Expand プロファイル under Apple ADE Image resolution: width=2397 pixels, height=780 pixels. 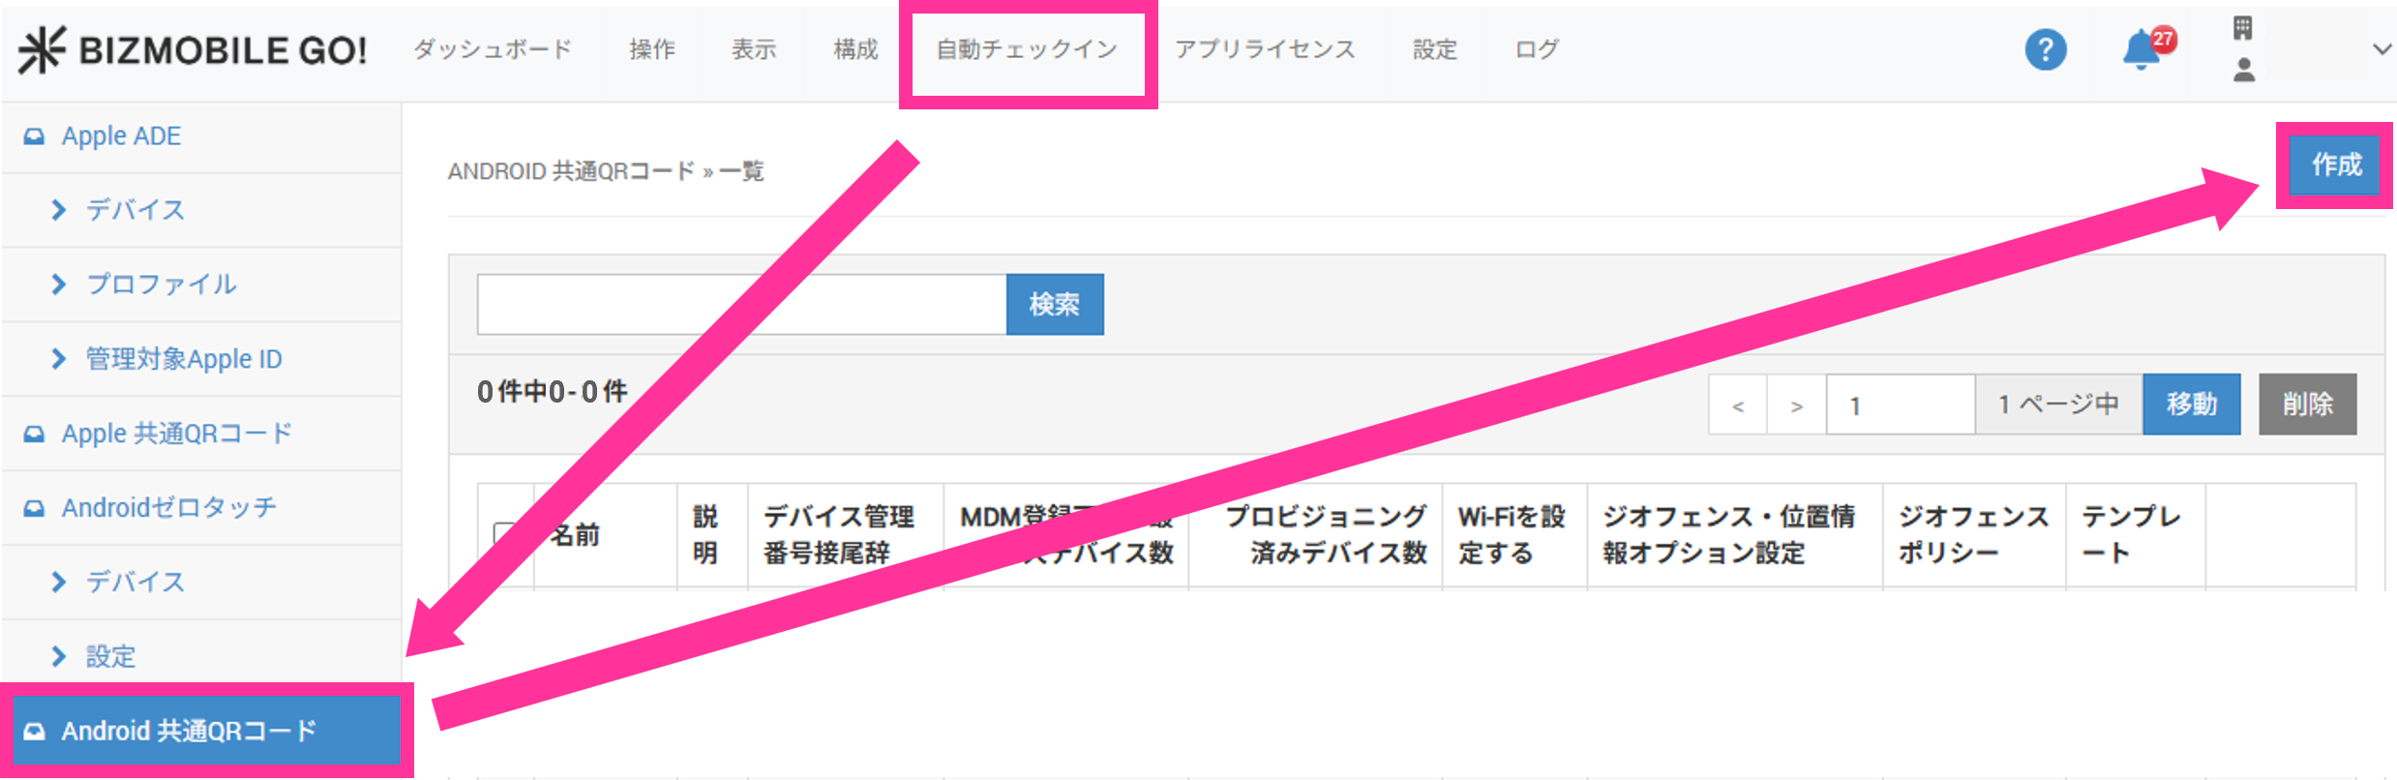tap(161, 285)
